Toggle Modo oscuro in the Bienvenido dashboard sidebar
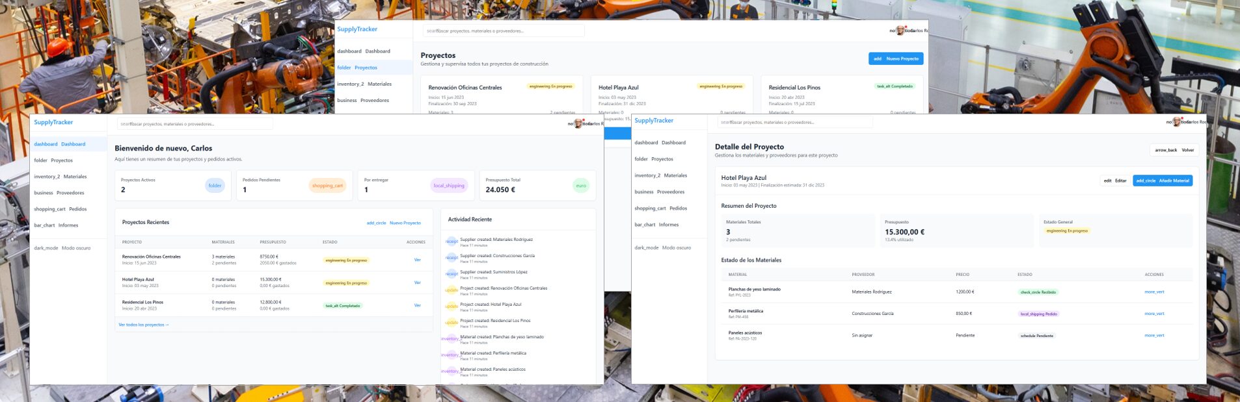This screenshot has height=402, width=1240. (62, 248)
